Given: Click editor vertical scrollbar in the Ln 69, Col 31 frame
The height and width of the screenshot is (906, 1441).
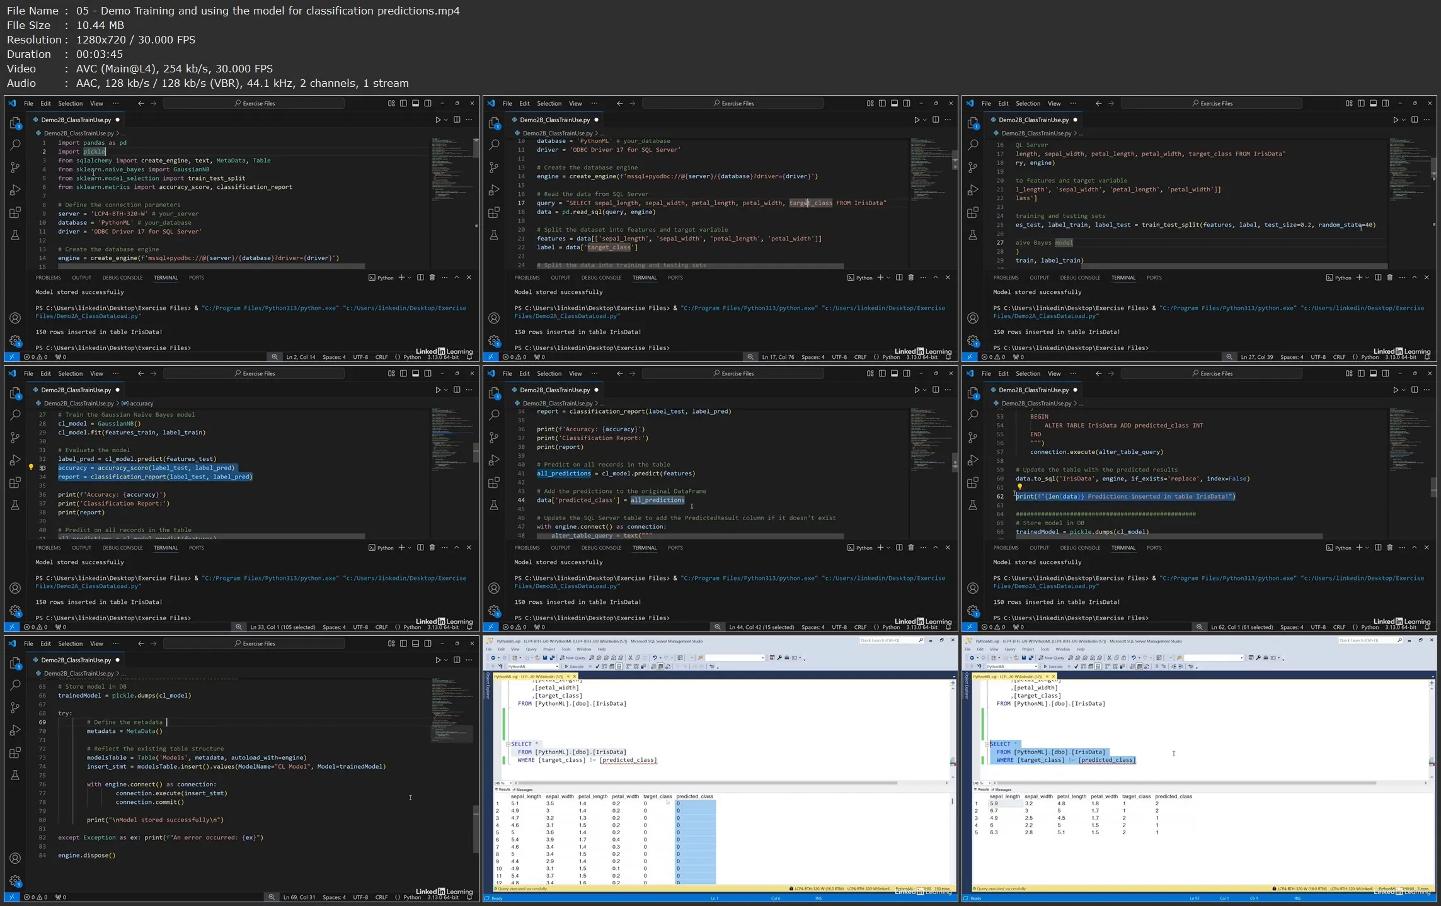Looking at the screenshot, I should (476, 829).
